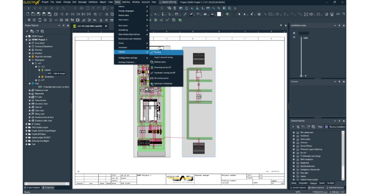370x194 pixels.
Task: Open the Tools menu
Action: (x=117, y=2)
